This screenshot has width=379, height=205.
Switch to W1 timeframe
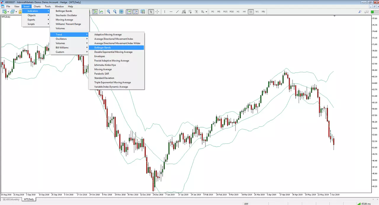(257, 12)
